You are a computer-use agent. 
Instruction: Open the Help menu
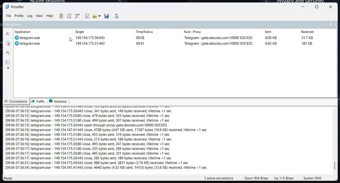49,16
